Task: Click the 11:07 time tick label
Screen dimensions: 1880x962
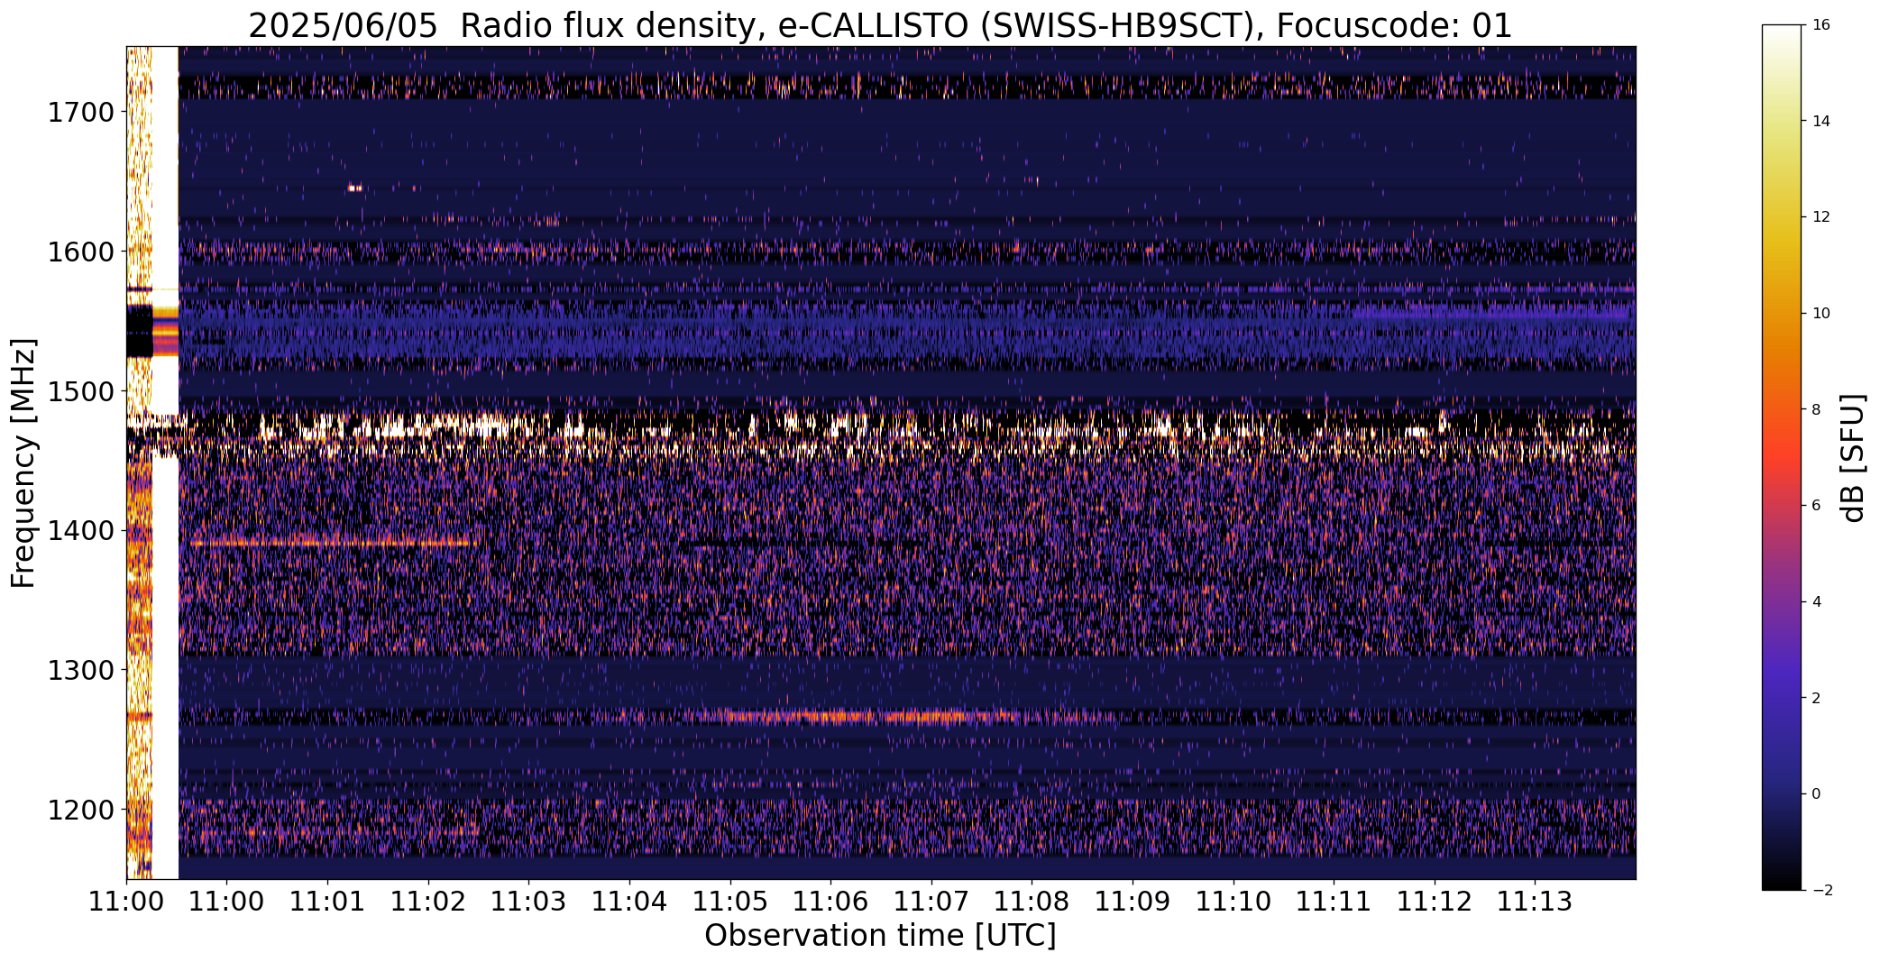Action: pos(931,902)
